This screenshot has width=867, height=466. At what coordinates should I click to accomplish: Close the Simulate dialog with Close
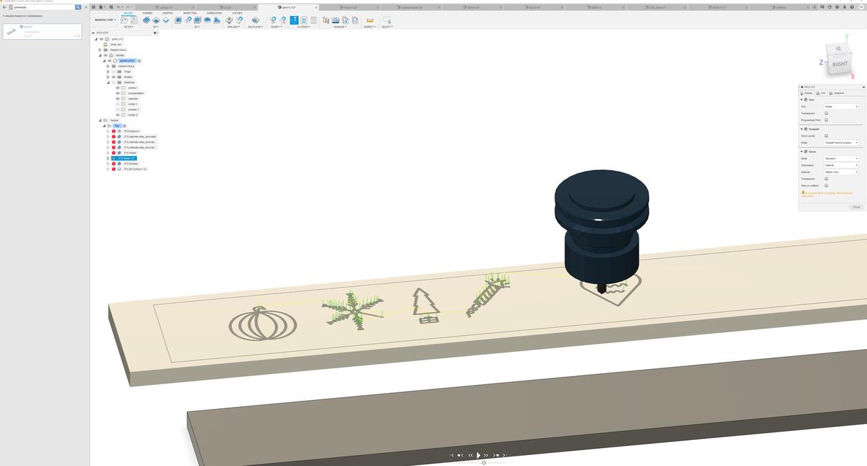[856, 207]
